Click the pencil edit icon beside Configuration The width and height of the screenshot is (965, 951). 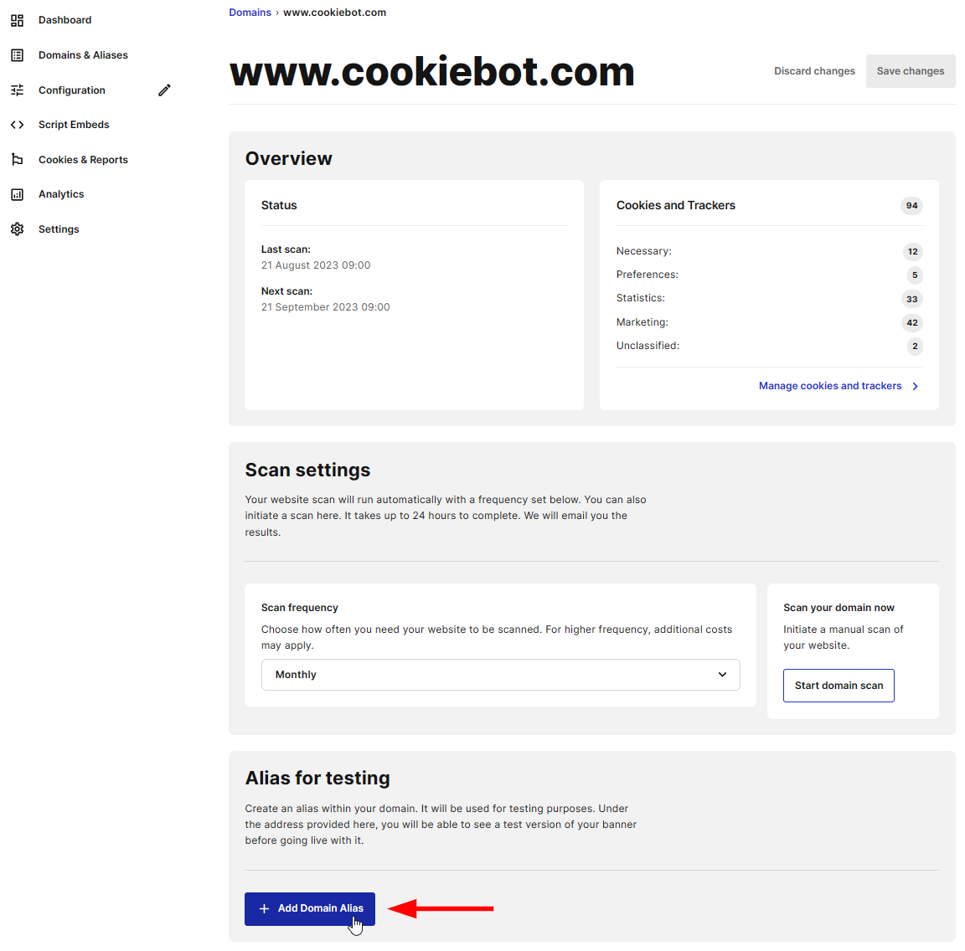[x=164, y=90]
